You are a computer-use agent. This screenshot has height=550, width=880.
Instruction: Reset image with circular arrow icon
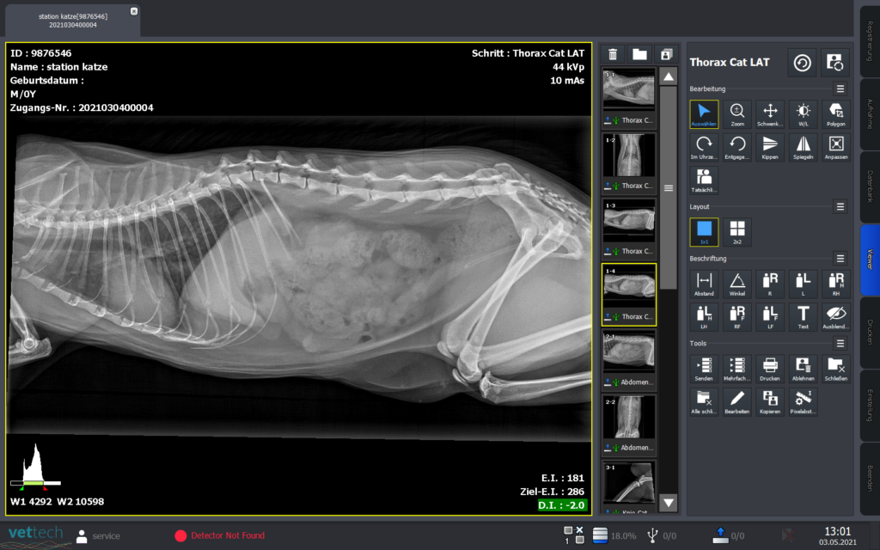click(x=803, y=62)
